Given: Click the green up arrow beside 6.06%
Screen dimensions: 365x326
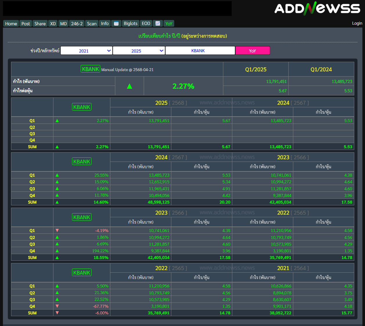Looking at the screenshot, I should (57, 189).
